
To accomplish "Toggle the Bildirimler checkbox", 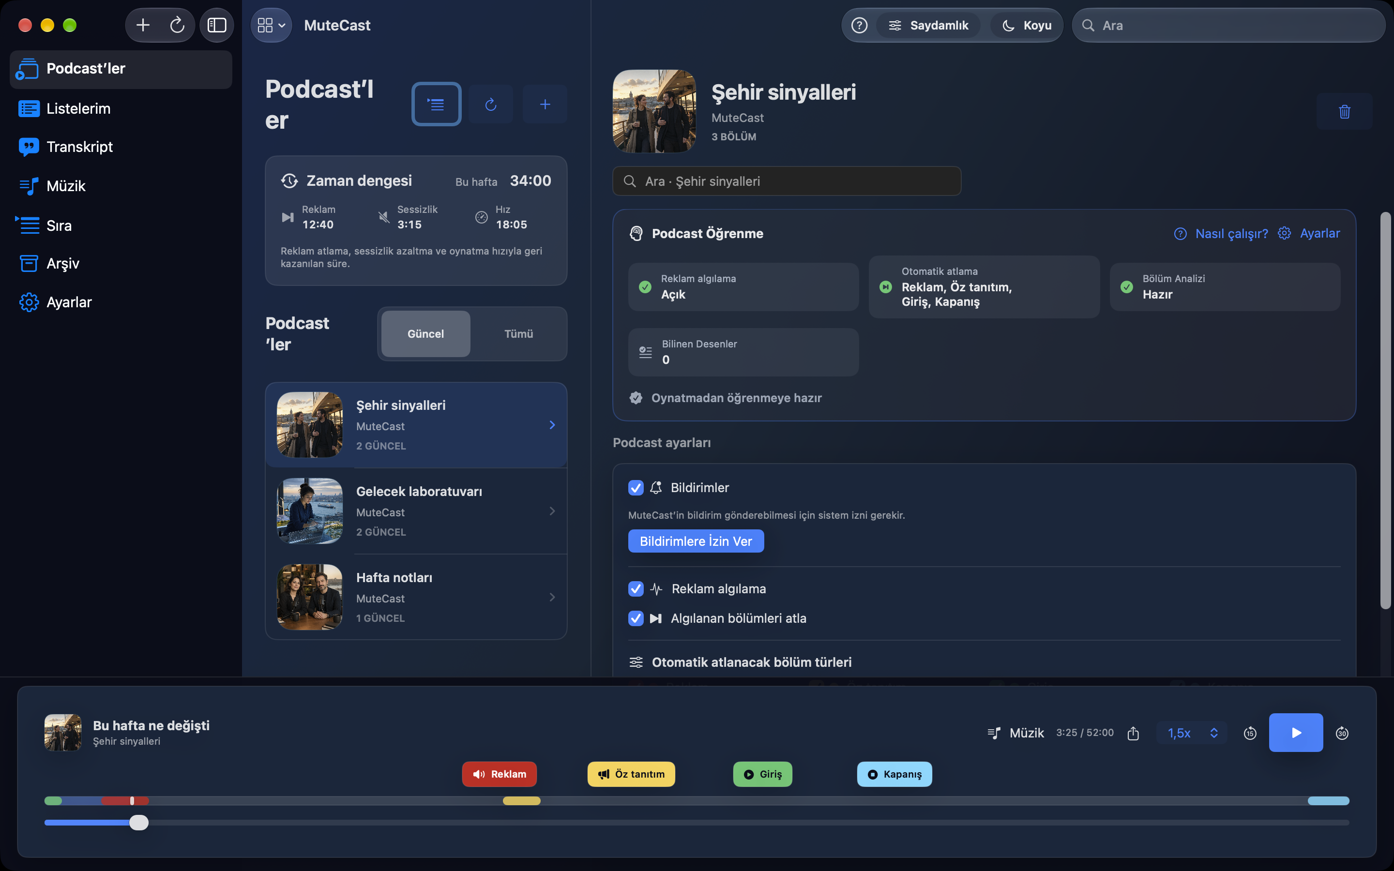I will pos(636,487).
